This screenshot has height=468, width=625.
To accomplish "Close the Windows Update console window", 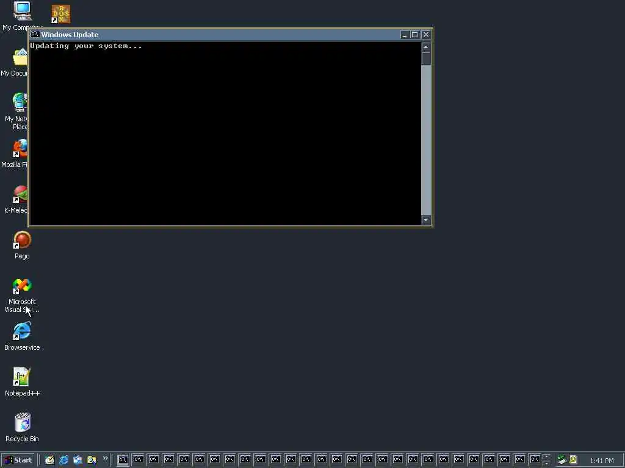I will 425,35.
